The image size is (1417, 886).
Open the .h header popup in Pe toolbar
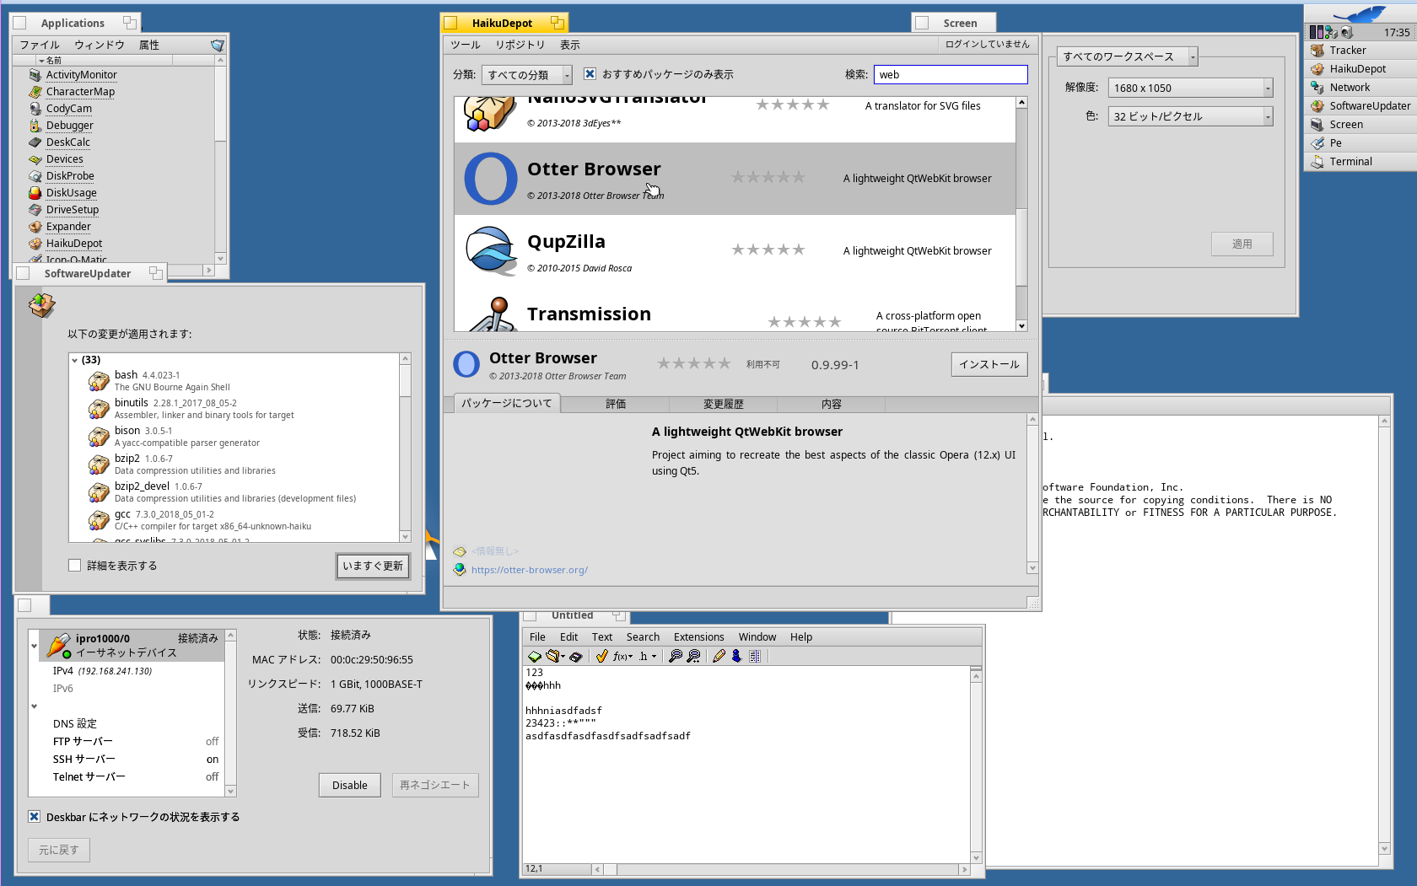tap(647, 657)
